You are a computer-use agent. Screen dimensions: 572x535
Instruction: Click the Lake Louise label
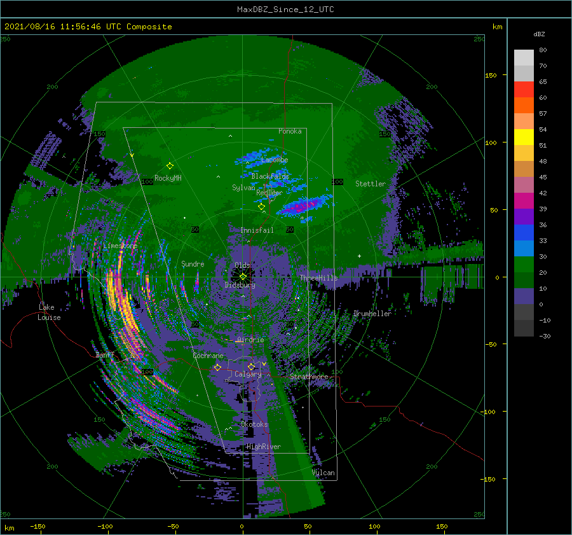pos(49,312)
